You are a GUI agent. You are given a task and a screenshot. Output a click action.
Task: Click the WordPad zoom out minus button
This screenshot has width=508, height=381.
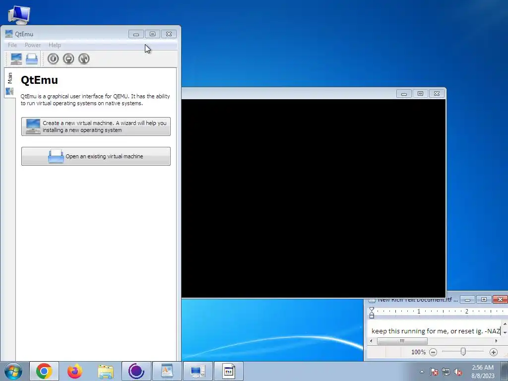(x=433, y=352)
